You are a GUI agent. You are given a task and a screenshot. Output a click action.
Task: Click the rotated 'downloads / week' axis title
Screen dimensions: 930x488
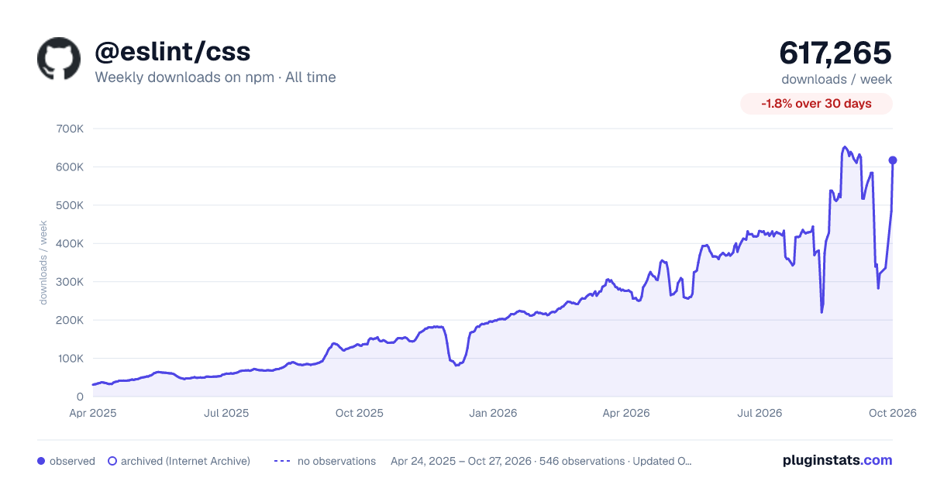44,263
